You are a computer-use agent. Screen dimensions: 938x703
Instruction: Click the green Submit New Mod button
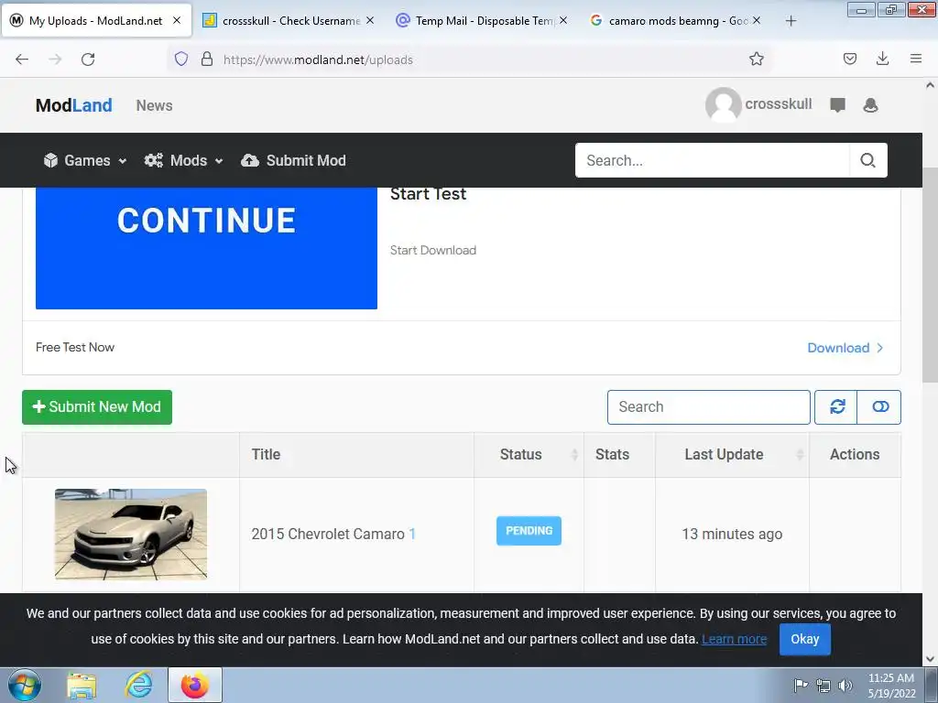coord(97,407)
